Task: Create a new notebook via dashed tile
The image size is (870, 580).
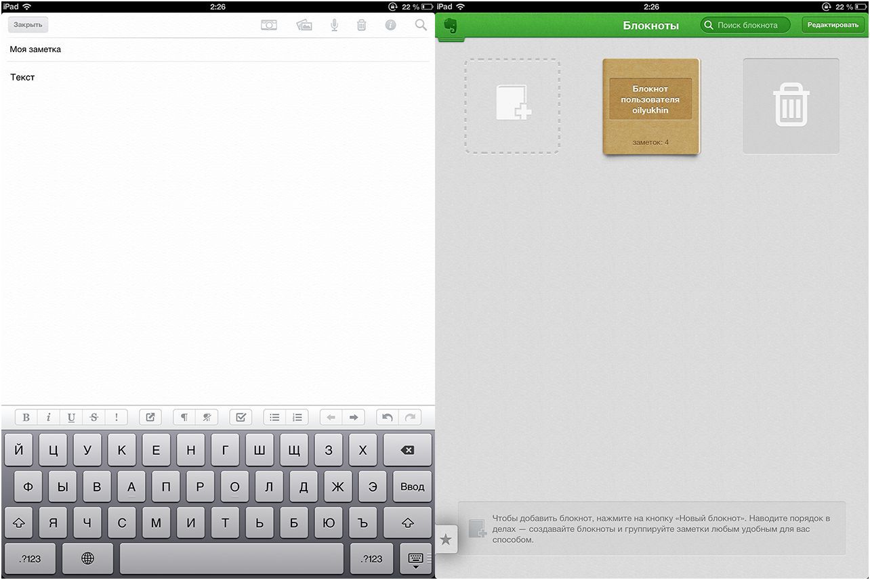Action: pos(512,106)
